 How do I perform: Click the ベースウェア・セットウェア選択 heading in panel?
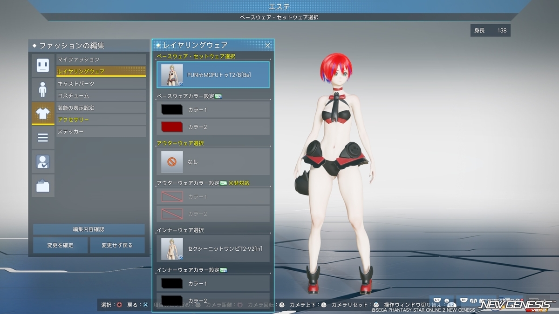click(196, 56)
